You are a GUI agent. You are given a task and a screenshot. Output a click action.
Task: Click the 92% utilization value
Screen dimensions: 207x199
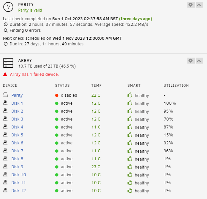click(x=168, y=143)
